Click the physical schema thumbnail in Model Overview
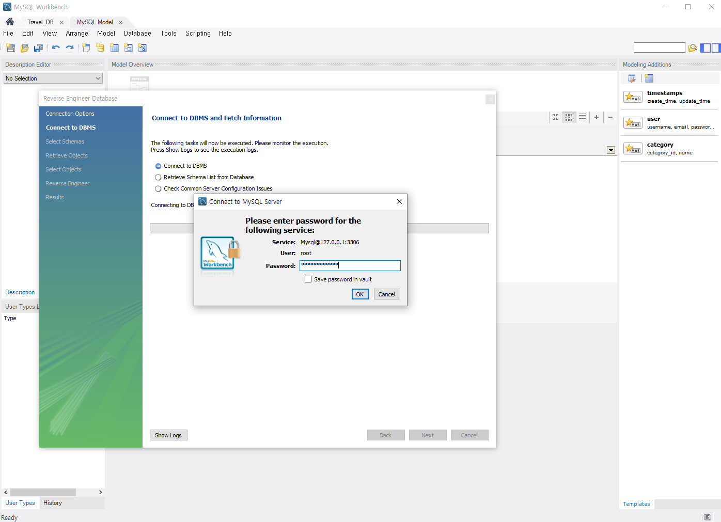 coord(139,83)
